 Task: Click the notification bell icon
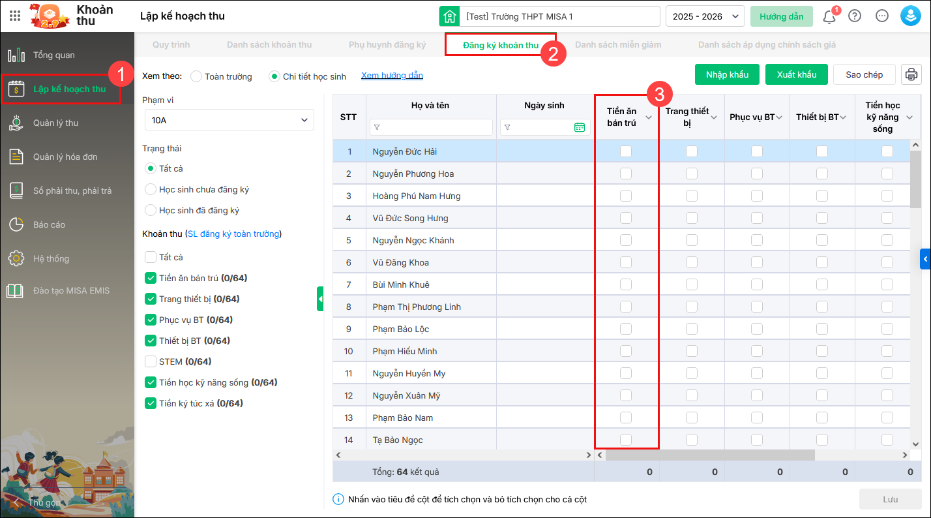(x=829, y=17)
